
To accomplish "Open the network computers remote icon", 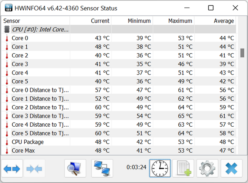I will point(102,169).
